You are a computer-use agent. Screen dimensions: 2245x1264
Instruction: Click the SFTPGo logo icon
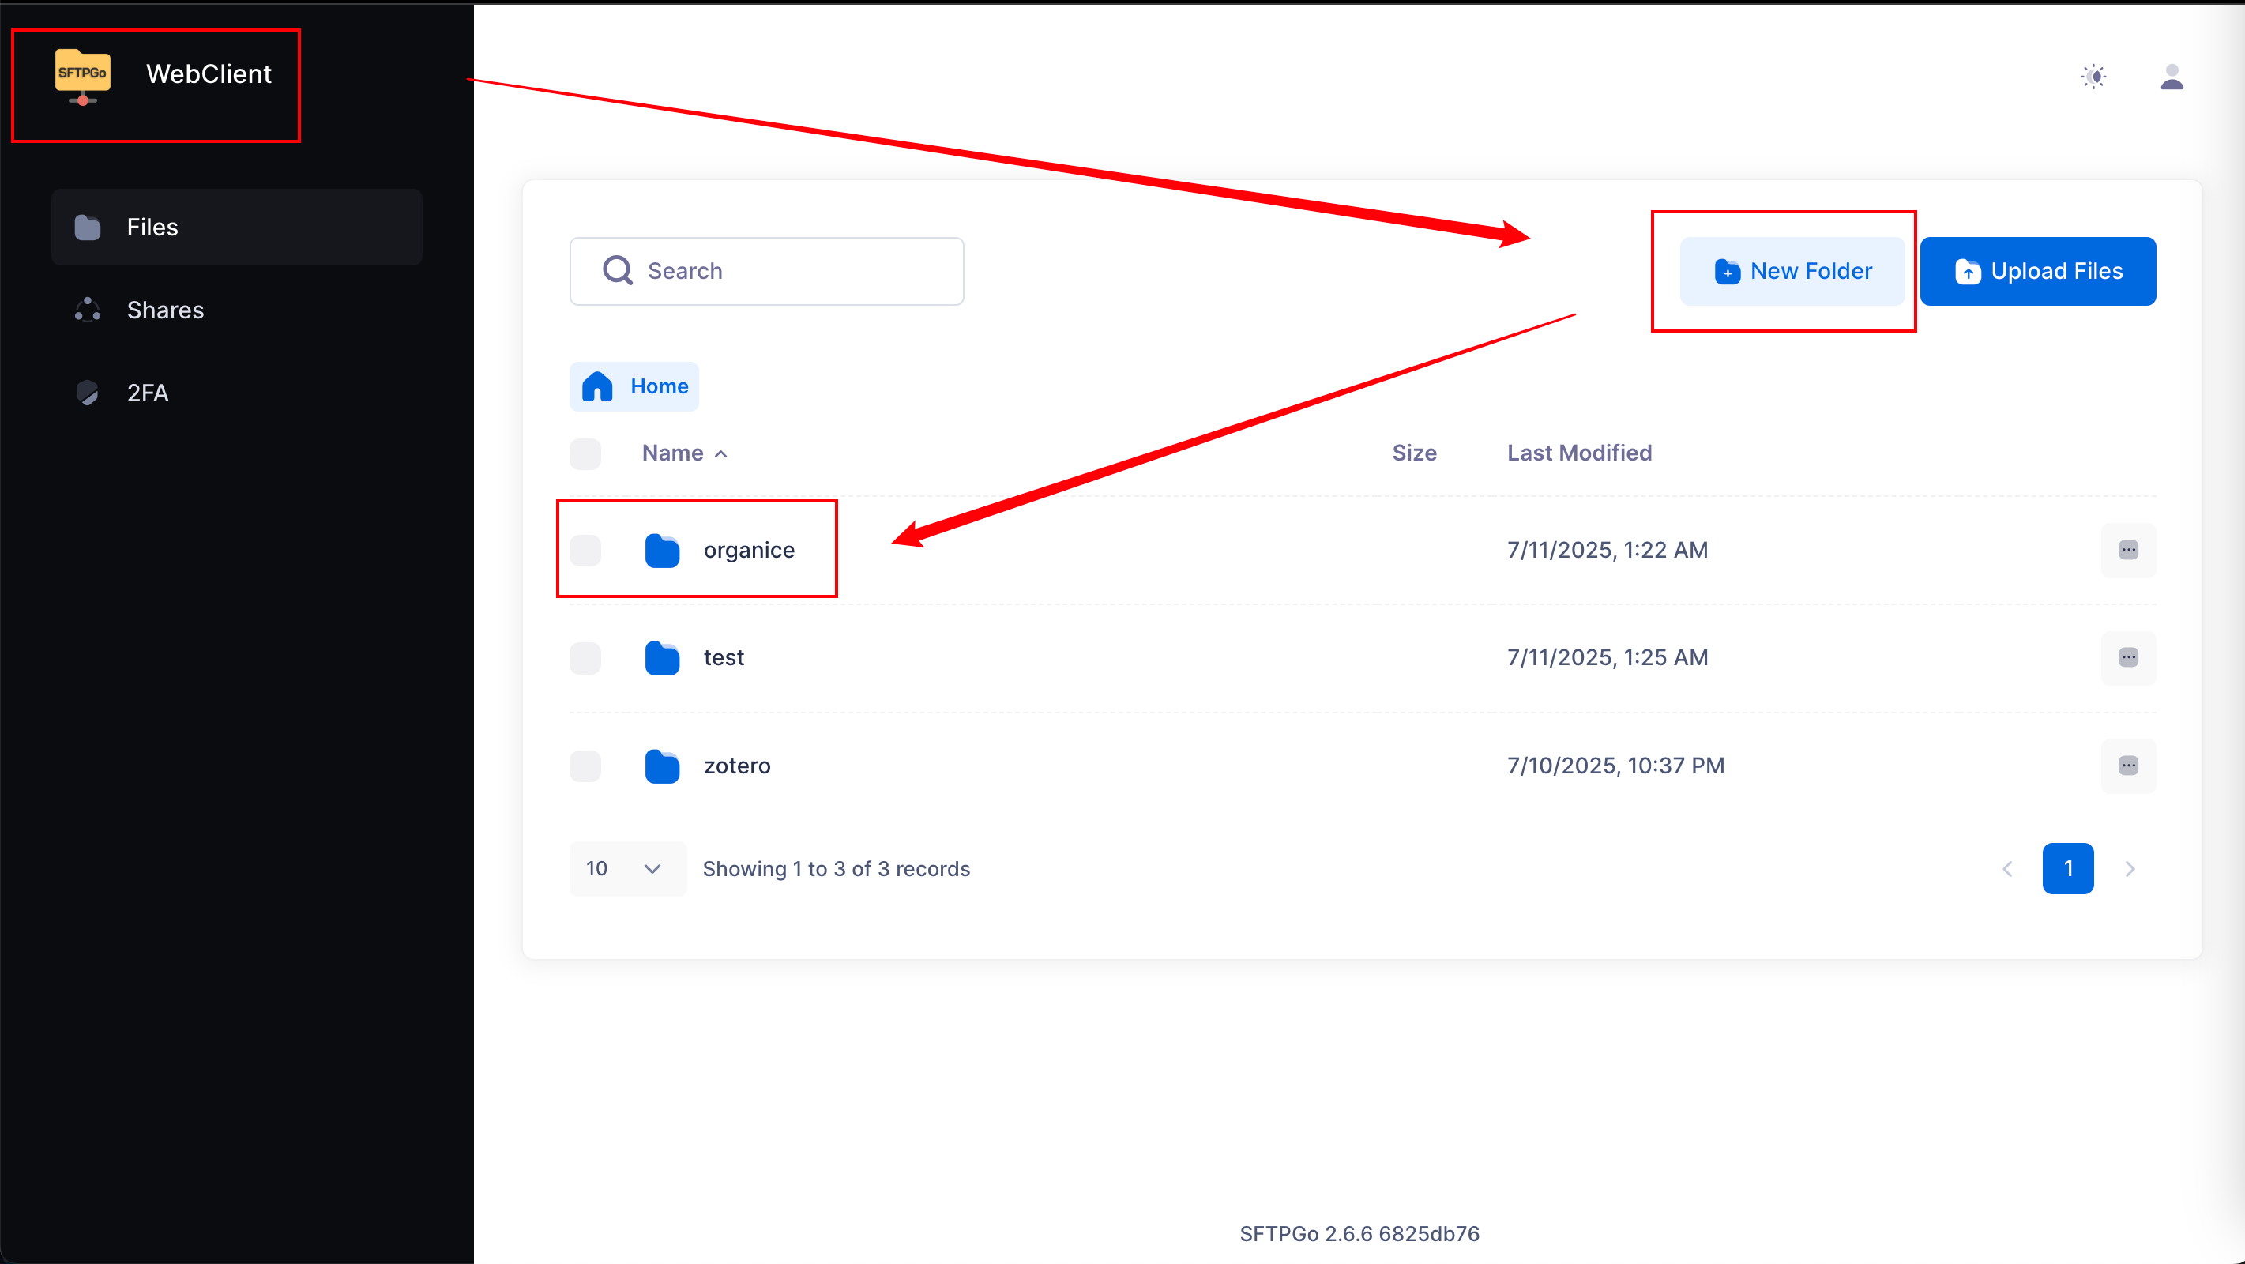[83, 77]
